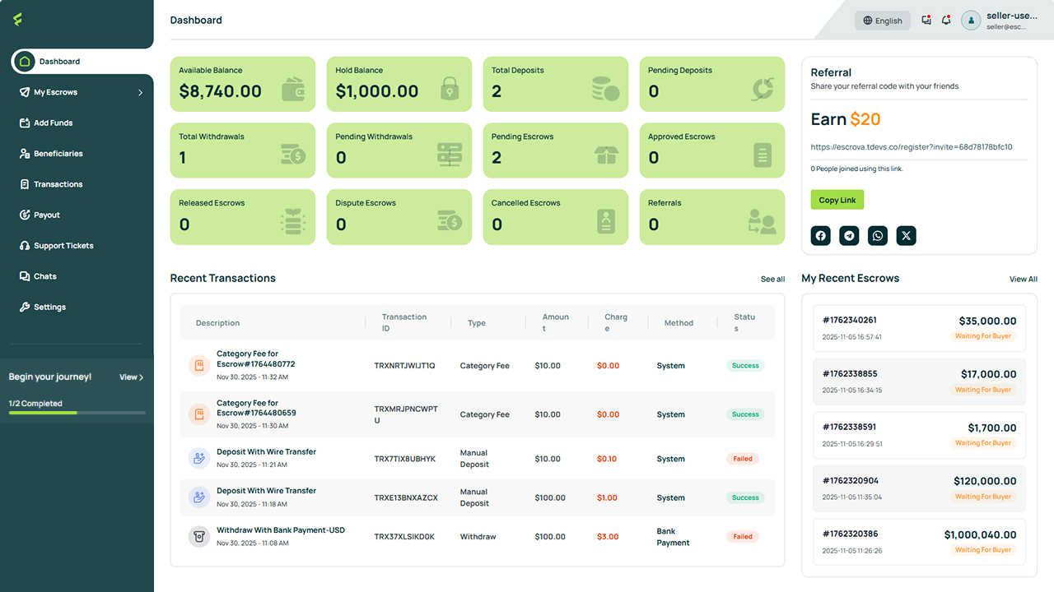Share referral link via WhatsApp icon
Screen dimensions: 1054x592
(x=878, y=236)
